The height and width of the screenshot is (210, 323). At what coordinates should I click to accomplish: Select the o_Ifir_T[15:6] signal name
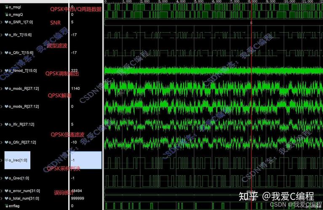[20, 35]
